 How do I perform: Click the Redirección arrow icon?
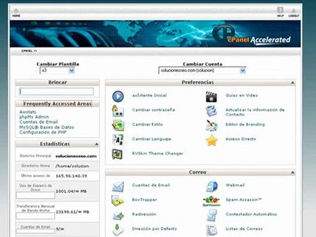tap(118, 216)
